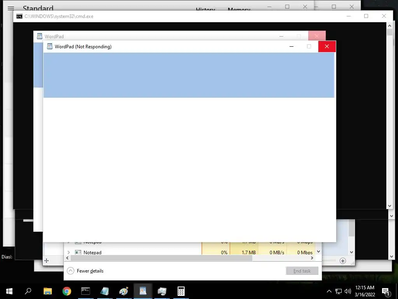Open the Memory tab in Calculator
Image resolution: width=398 pixels, height=299 pixels.
click(239, 10)
